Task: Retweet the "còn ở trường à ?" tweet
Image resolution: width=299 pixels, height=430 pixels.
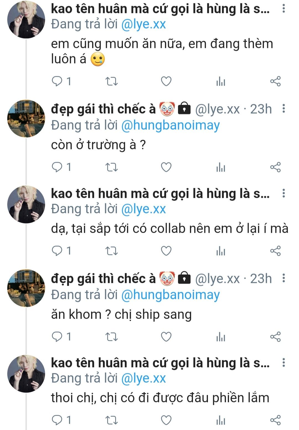Action: pyautogui.click(x=112, y=167)
